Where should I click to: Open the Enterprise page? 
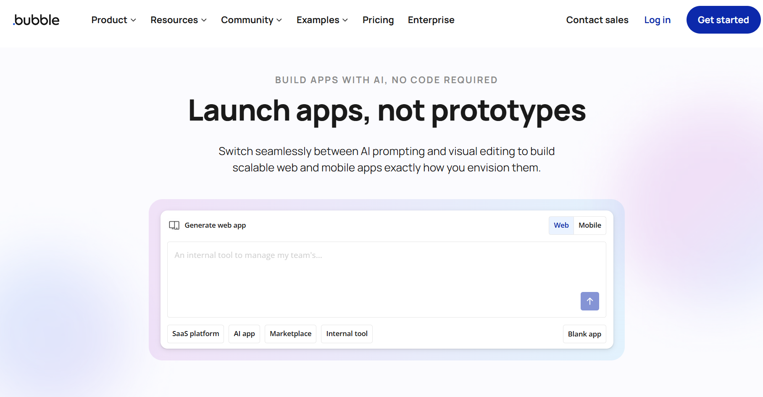tap(431, 20)
